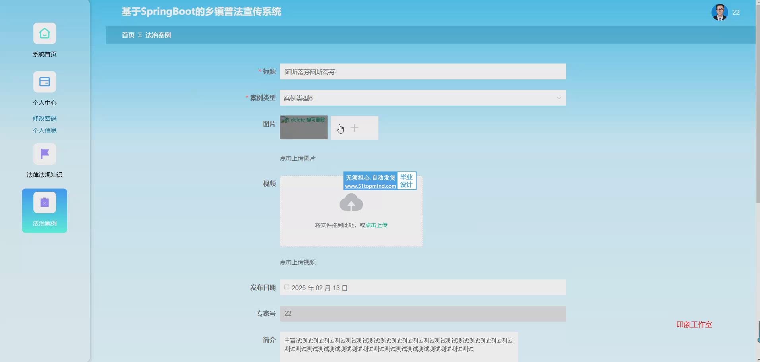This screenshot has height=362, width=760.
Task: Click the 个人中心 card icon
Action: 45,82
